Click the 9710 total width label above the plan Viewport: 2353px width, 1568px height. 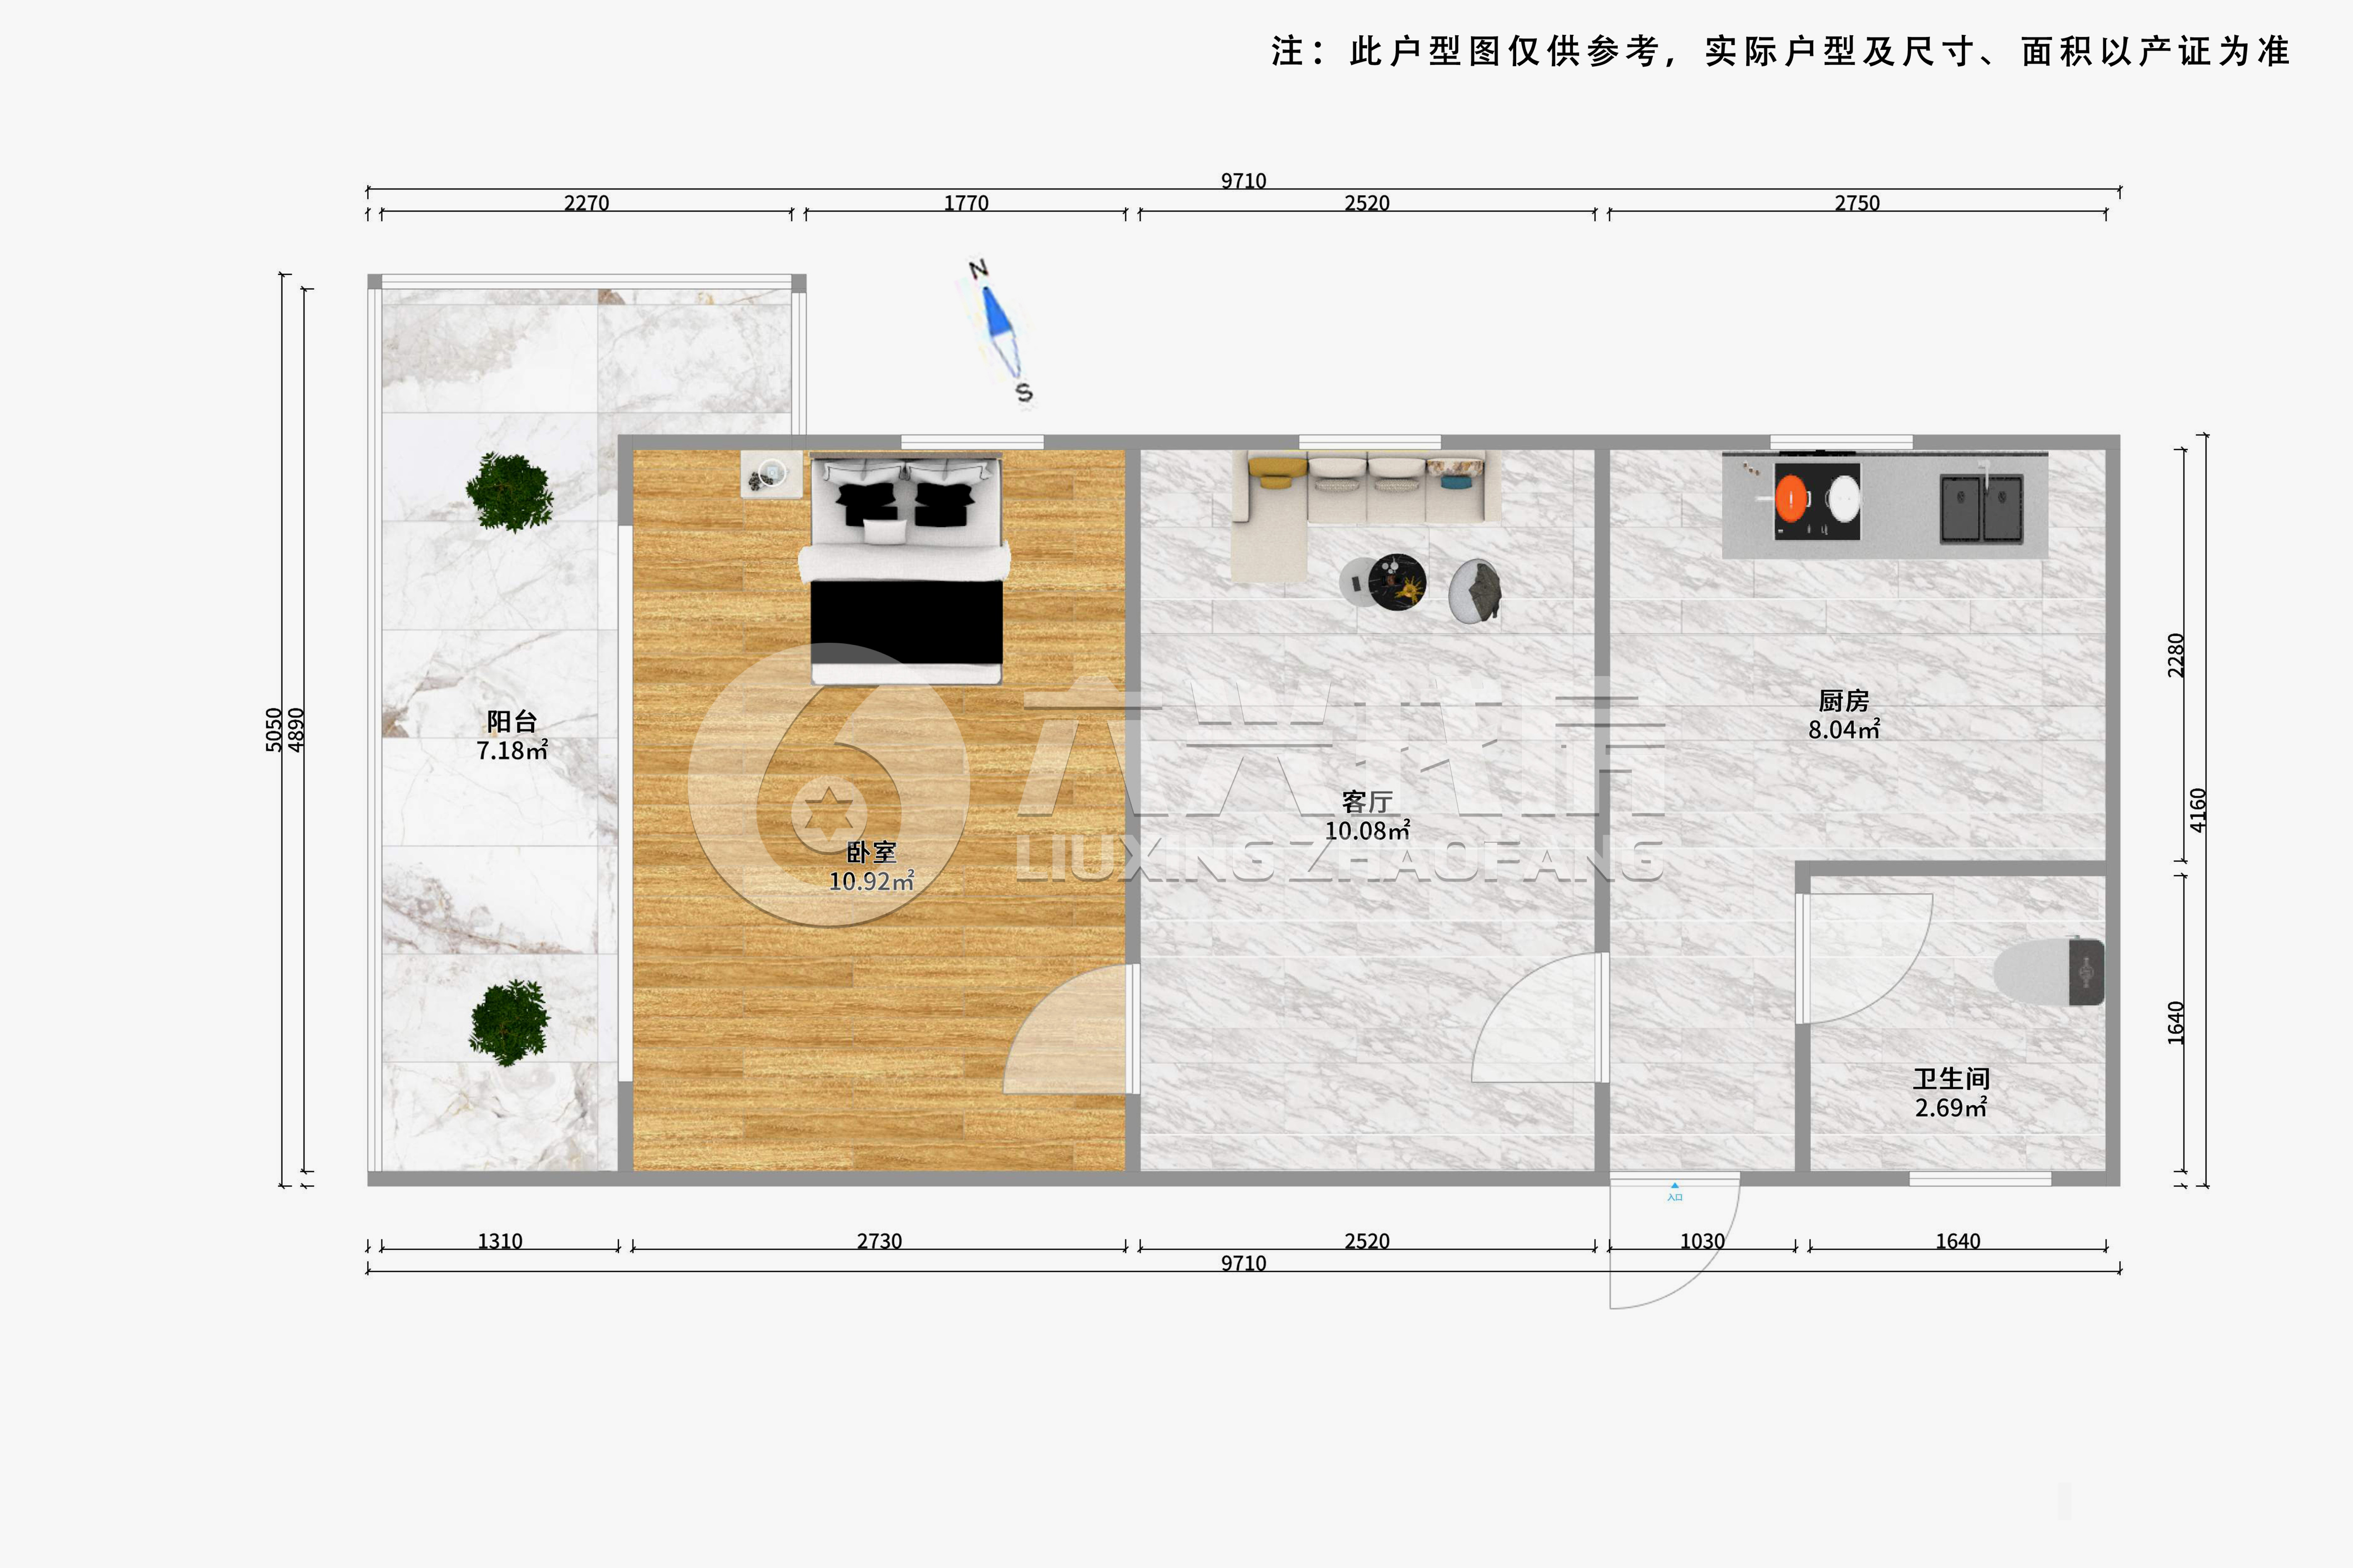[x=1244, y=181]
